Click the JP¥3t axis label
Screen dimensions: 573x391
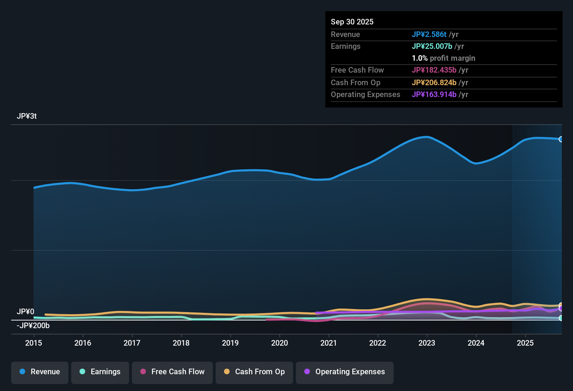[x=27, y=116]
